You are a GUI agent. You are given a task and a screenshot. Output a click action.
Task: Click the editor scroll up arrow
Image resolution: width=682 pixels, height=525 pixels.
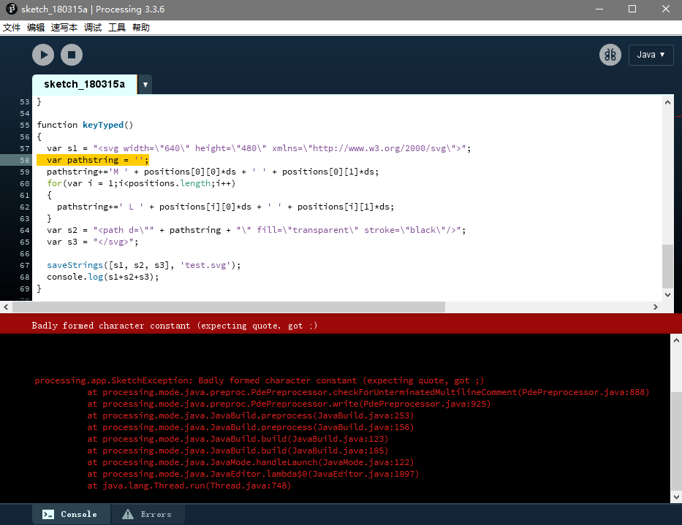(x=667, y=102)
